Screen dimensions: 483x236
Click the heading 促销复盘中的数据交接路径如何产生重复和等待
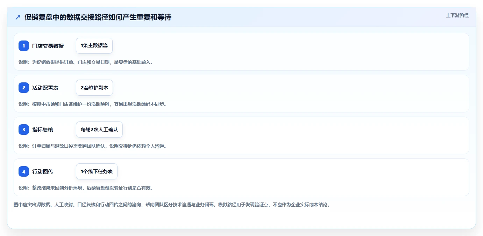98,17
